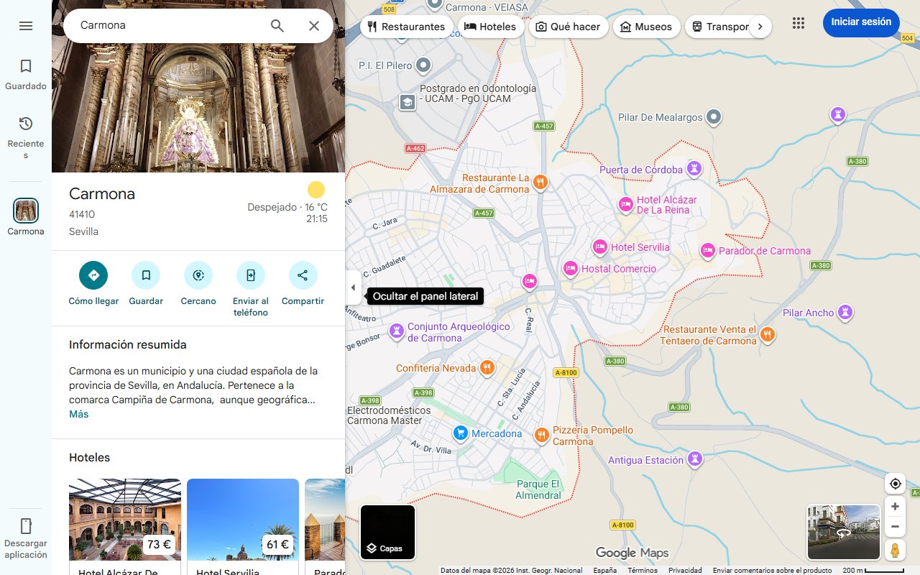Open the Capas layers selector
The height and width of the screenshot is (575, 920).
[387, 532]
